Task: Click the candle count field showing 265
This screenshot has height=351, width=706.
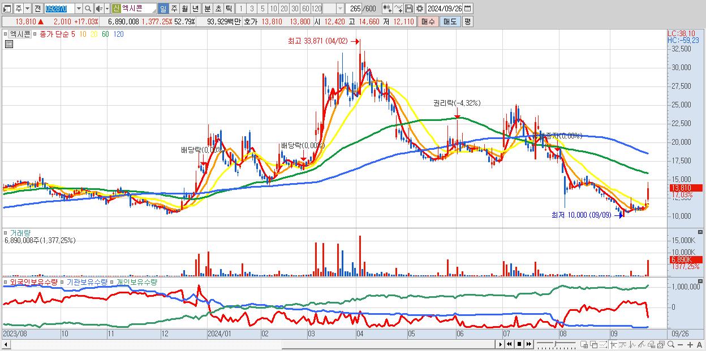Action: [354, 8]
